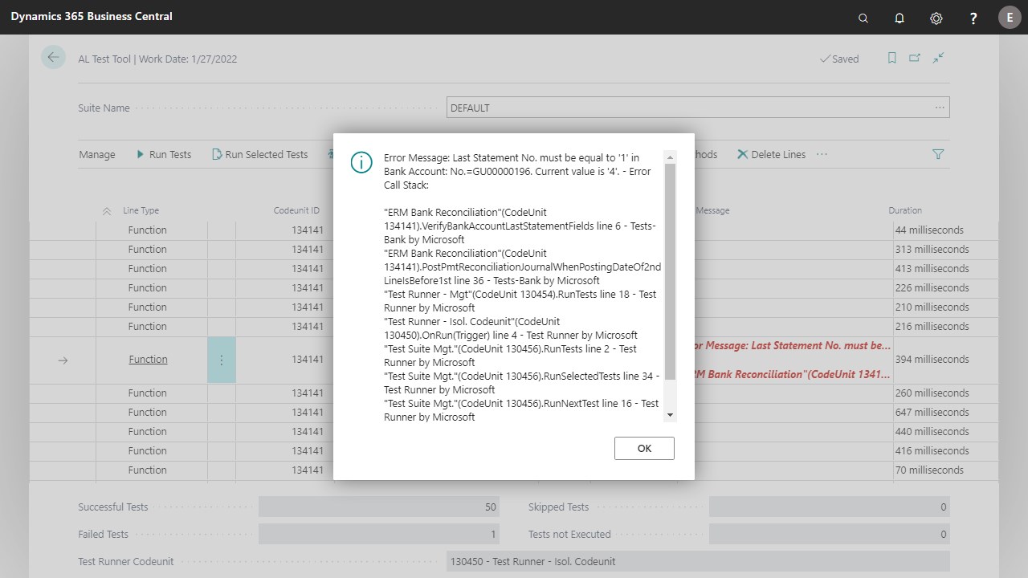
Task: Click Delete Lines action
Action: click(x=771, y=154)
